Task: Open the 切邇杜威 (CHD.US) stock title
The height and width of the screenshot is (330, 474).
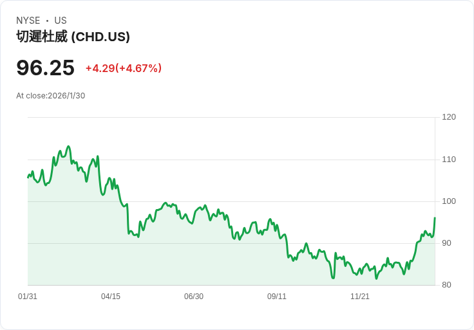Action: pos(73,37)
